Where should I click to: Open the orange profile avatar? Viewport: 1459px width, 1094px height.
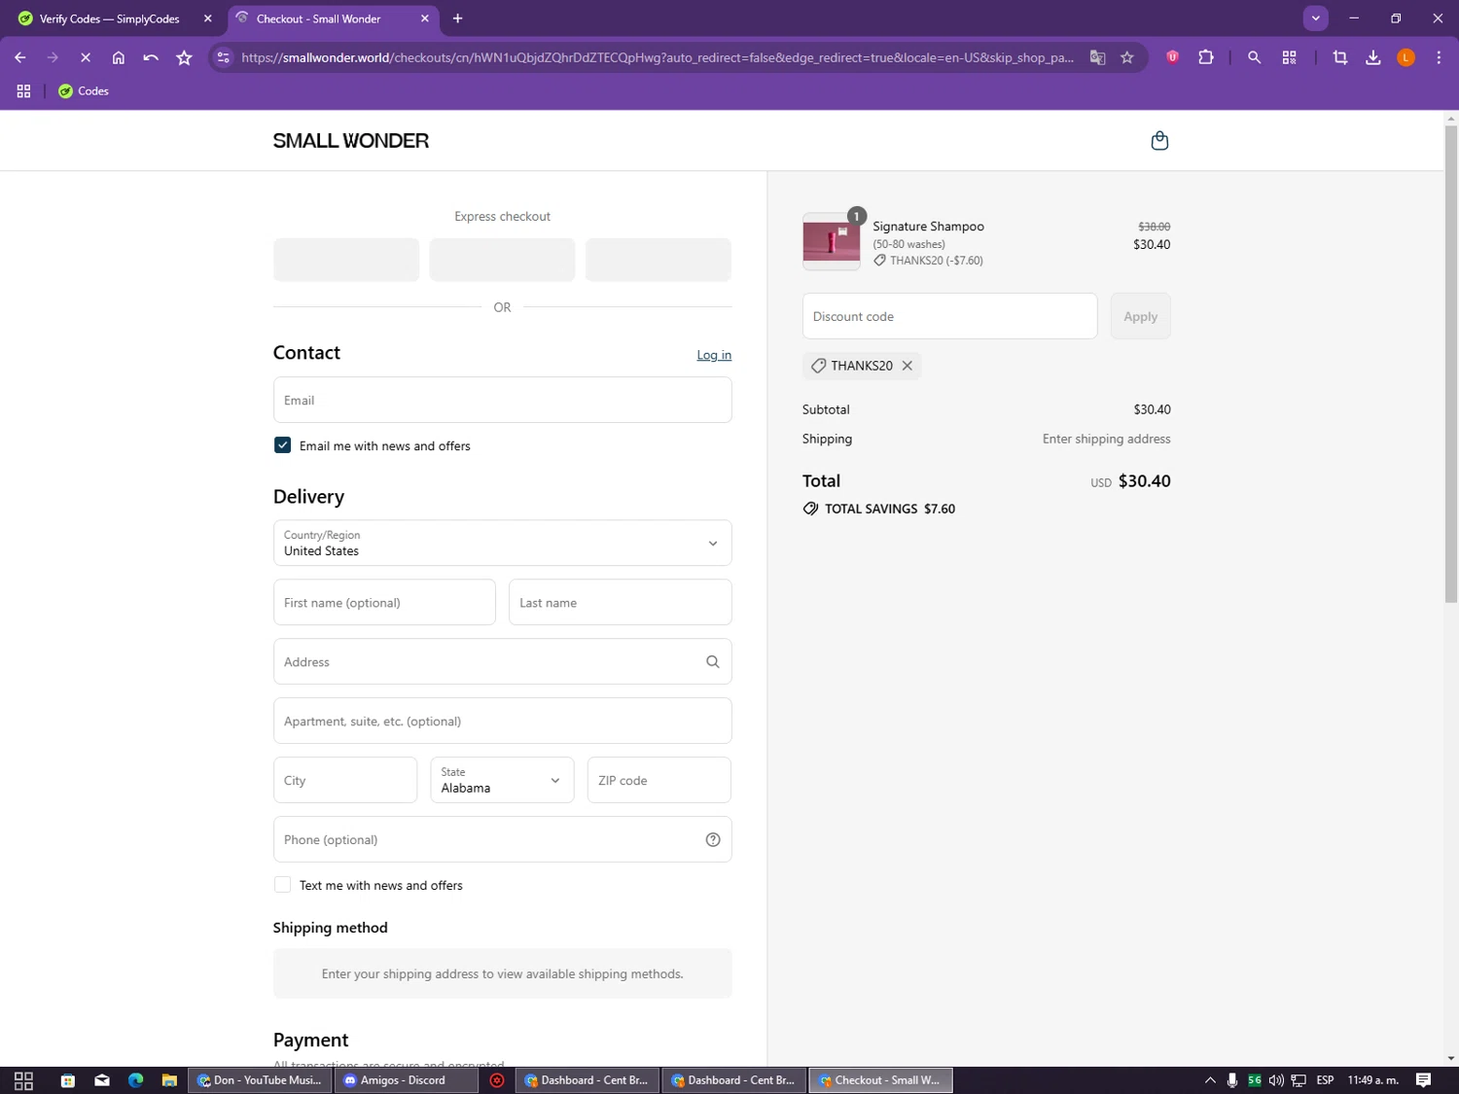pos(1406,57)
